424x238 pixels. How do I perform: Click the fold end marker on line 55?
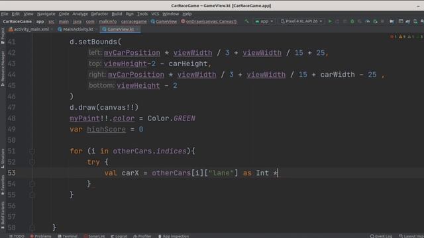(x=32, y=195)
